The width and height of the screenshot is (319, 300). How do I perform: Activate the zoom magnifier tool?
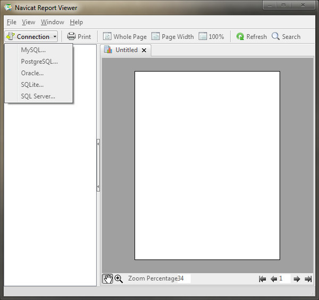[119, 279]
